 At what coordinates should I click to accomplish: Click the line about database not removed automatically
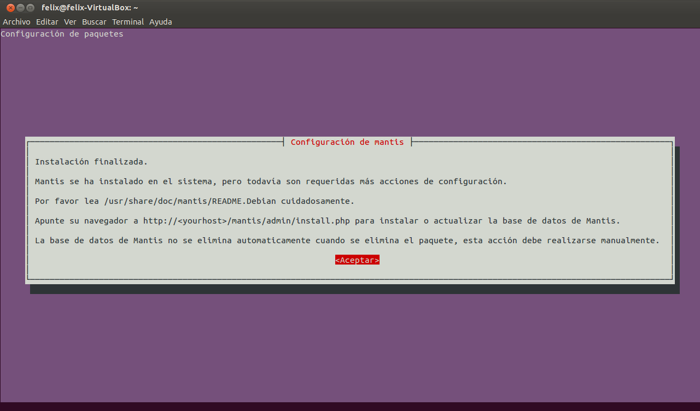(347, 240)
